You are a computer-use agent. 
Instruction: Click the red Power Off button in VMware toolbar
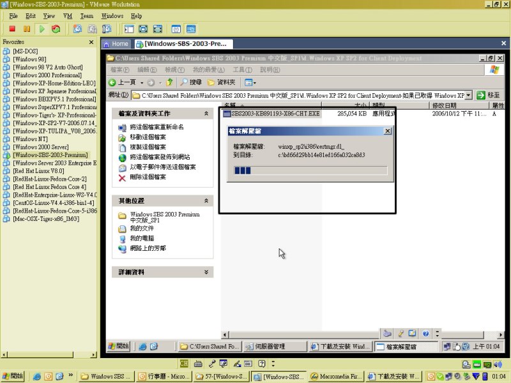(x=12, y=29)
